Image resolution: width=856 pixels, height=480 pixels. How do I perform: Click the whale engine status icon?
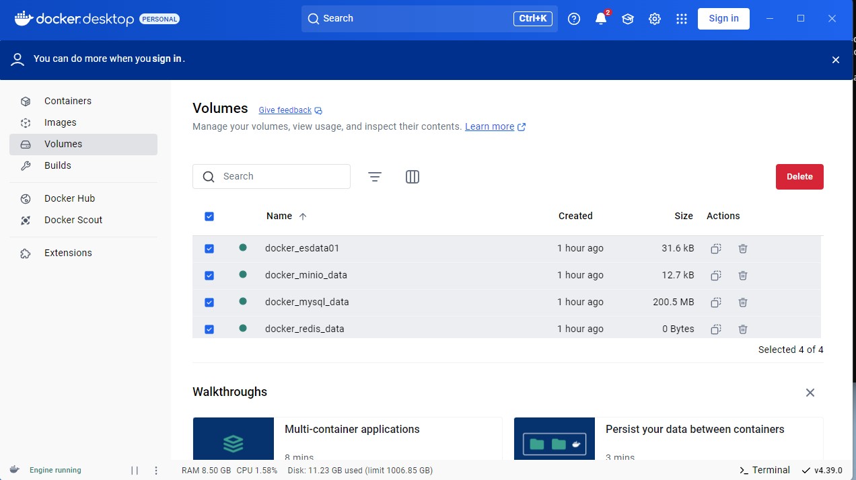pyautogui.click(x=15, y=470)
